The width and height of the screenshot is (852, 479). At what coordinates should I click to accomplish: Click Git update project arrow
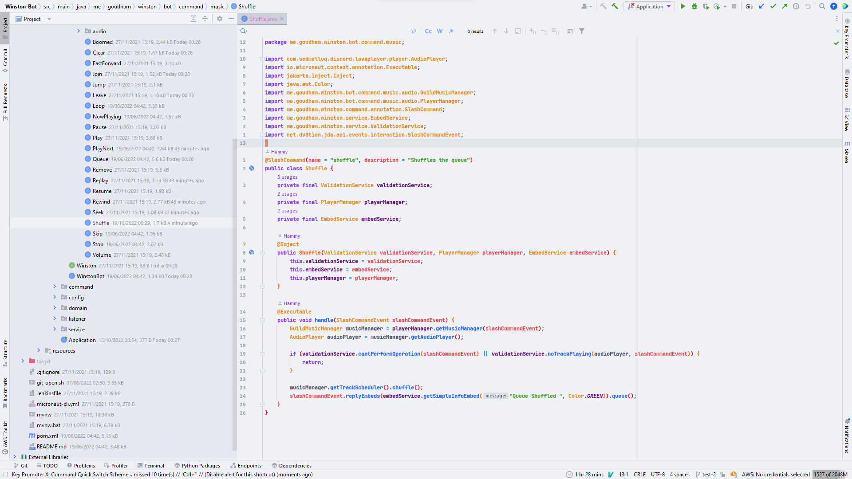point(761,7)
